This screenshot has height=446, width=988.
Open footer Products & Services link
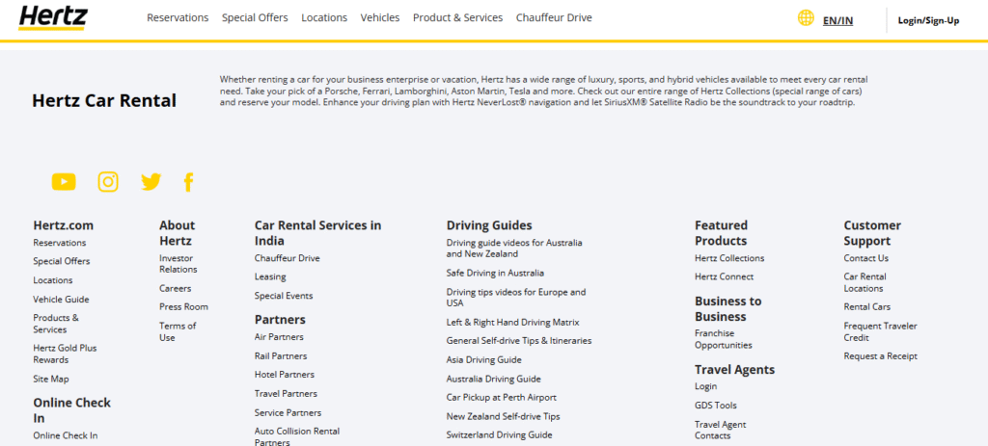click(x=56, y=324)
